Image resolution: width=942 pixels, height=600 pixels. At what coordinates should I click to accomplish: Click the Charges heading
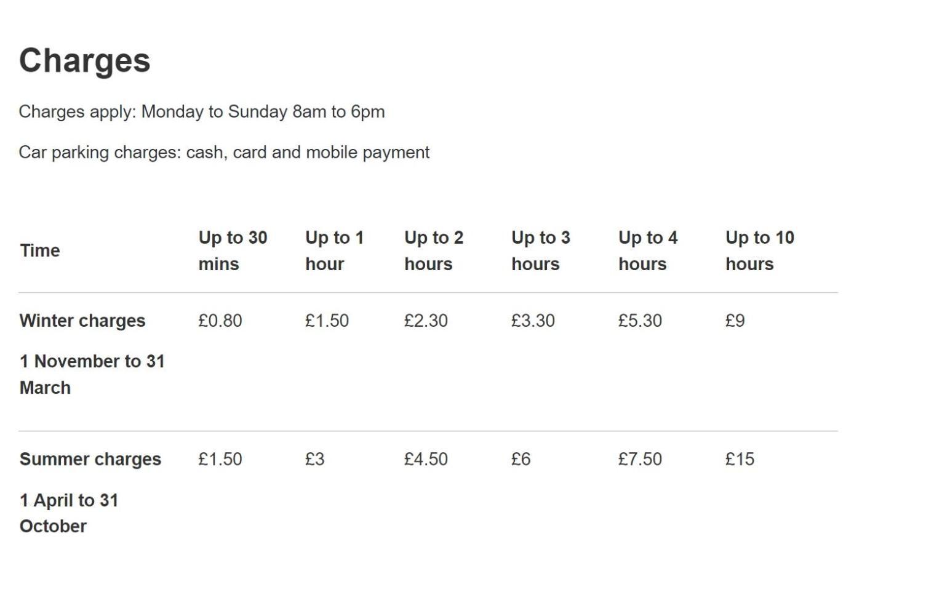pos(85,60)
